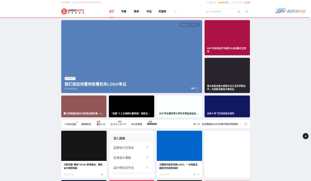The height and width of the screenshot is (181, 311).
Task: Switch to the 新标快讯 tab
Action: pyautogui.click(x=86, y=124)
